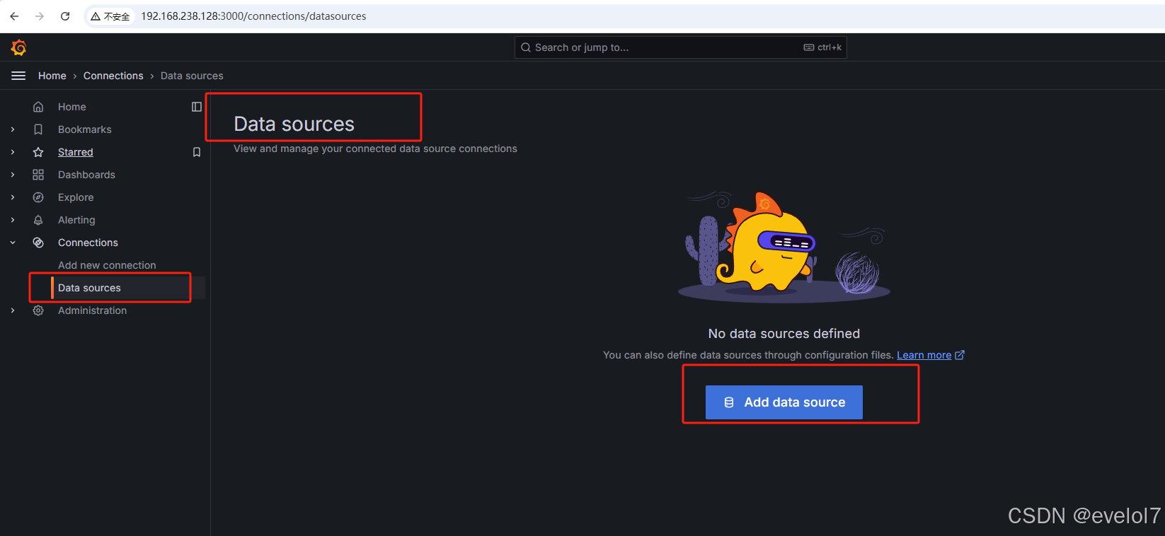The image size is (1165, 536).
Task: Expand the Explore section chevron
Action: [x=13, y=197]
